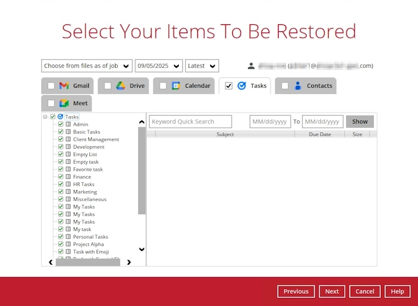Click the Contacts person icon
Screen dimensions: 418x306
(x=298, y=86)
